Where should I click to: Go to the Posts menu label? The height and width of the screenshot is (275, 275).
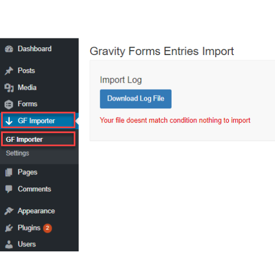26,70
